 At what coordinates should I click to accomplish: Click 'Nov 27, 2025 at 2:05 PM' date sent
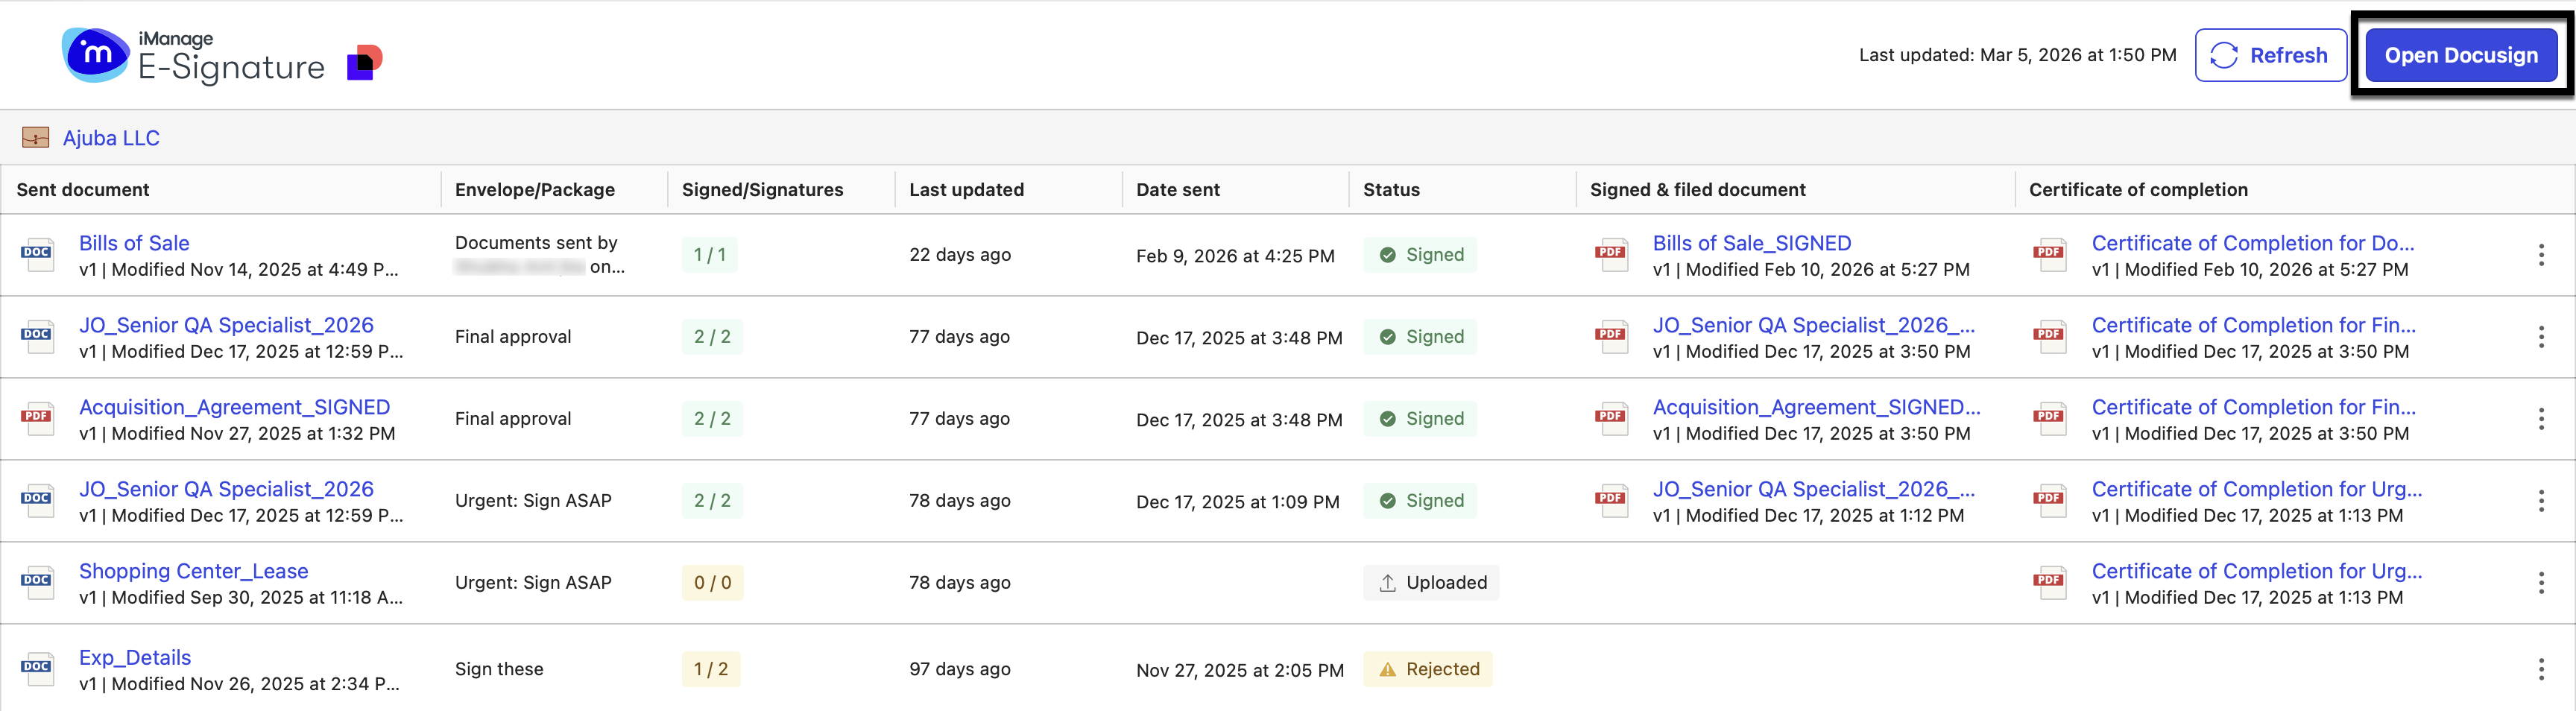click(x=1240, y=670)
